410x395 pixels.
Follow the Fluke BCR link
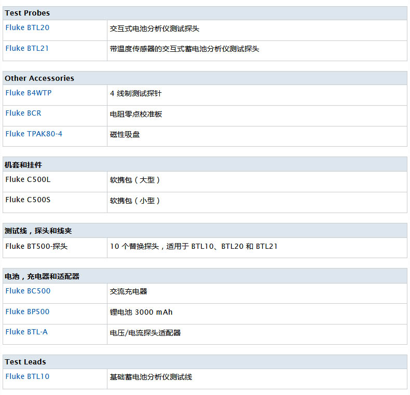tap(23, 113)
